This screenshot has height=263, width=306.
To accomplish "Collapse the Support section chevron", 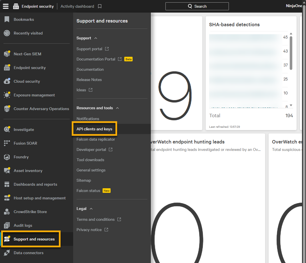I will pos(96,38).
